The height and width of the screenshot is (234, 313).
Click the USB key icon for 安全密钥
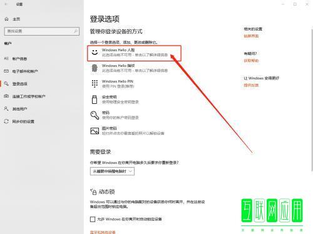tap(95, 99)
